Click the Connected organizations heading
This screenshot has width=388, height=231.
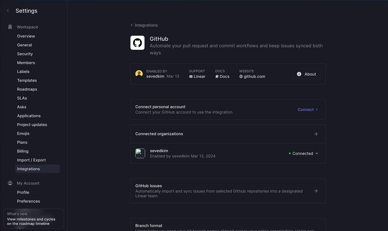point(159,134)
